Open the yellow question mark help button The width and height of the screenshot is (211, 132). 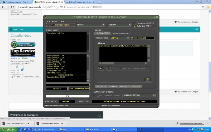(x=147, y=80)
